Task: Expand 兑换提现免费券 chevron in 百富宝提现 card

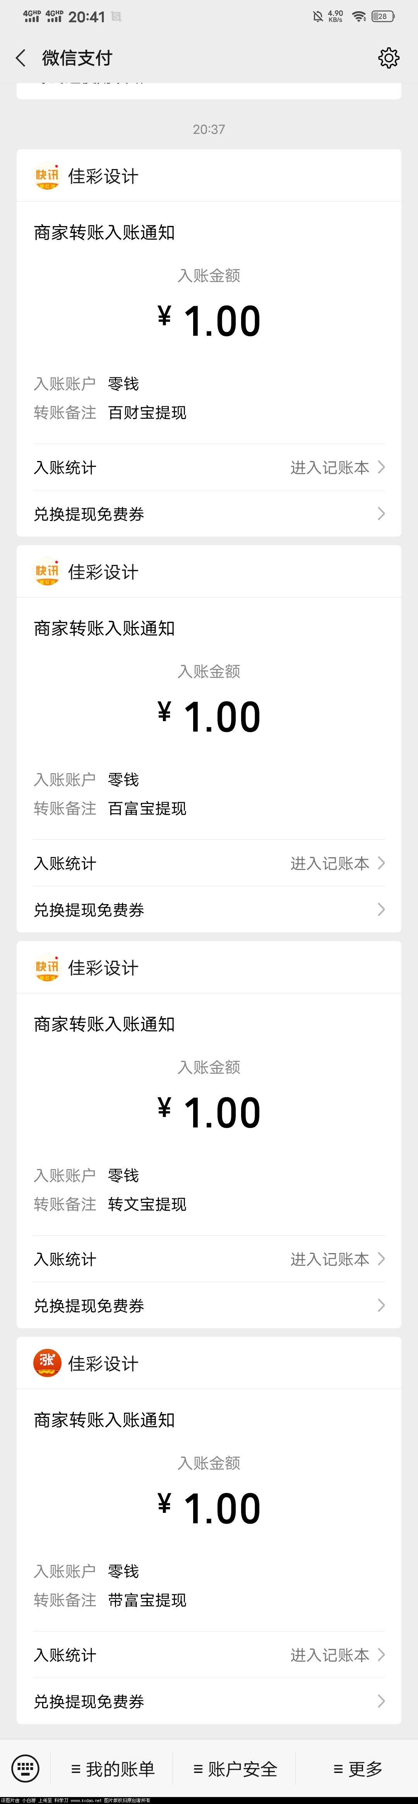Action: click(381, 910)
